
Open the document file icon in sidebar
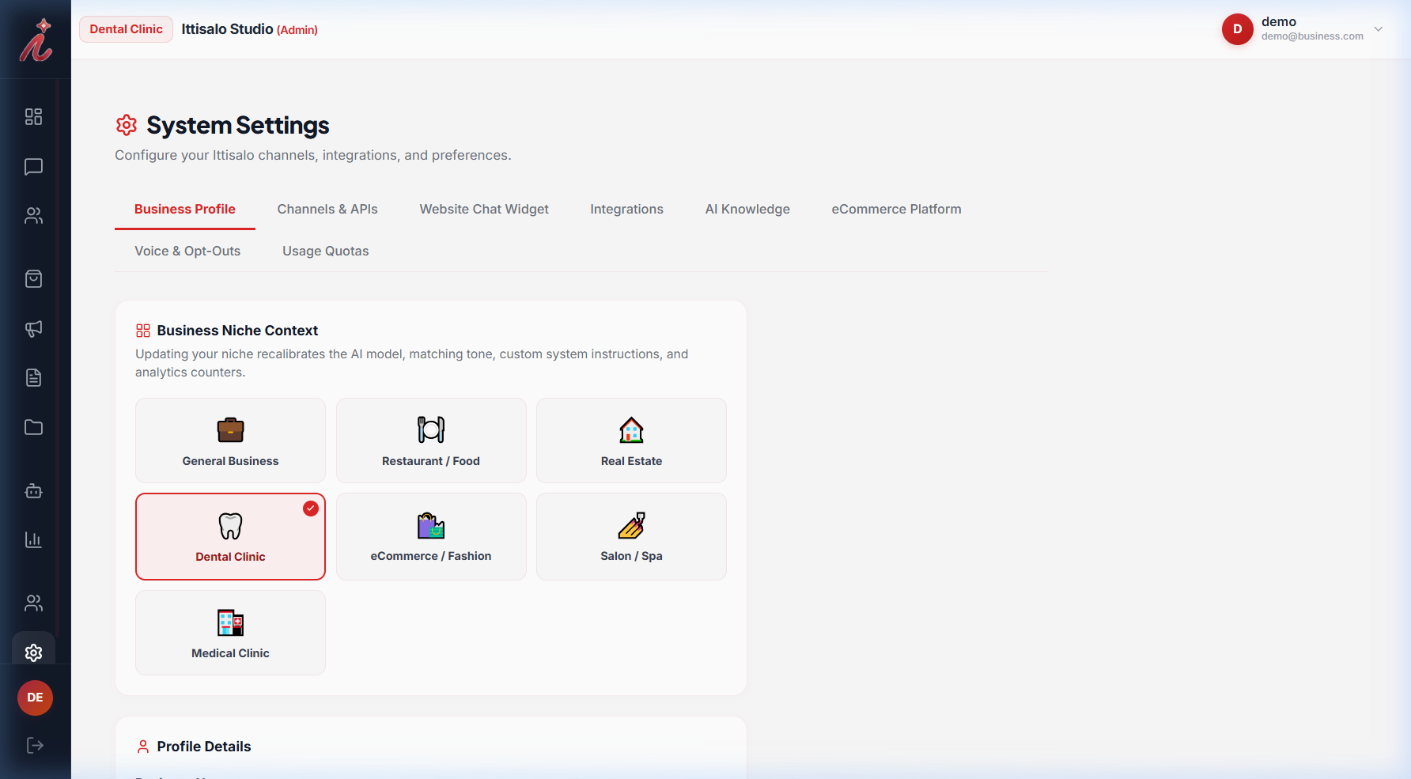point(33,378)
